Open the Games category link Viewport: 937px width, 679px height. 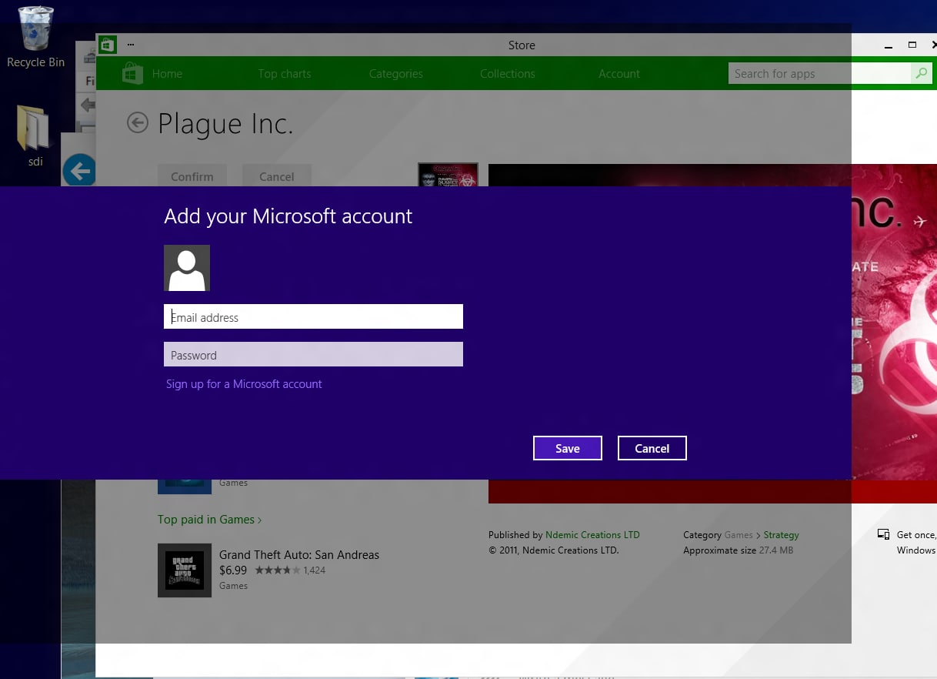click(739, 535)
